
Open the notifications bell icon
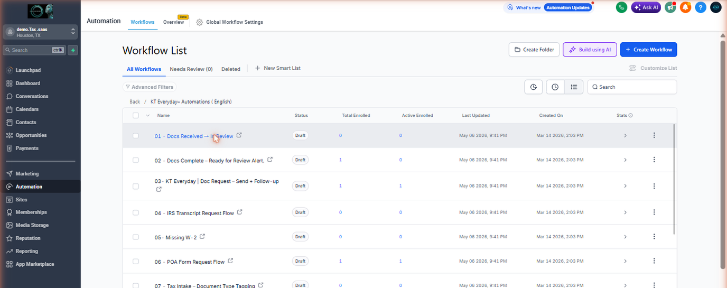point(685,7)
